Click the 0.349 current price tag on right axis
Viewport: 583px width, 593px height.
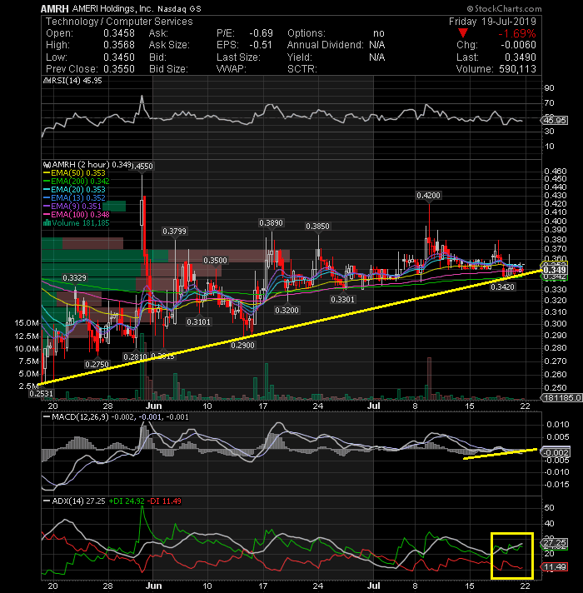click(555, 270)
